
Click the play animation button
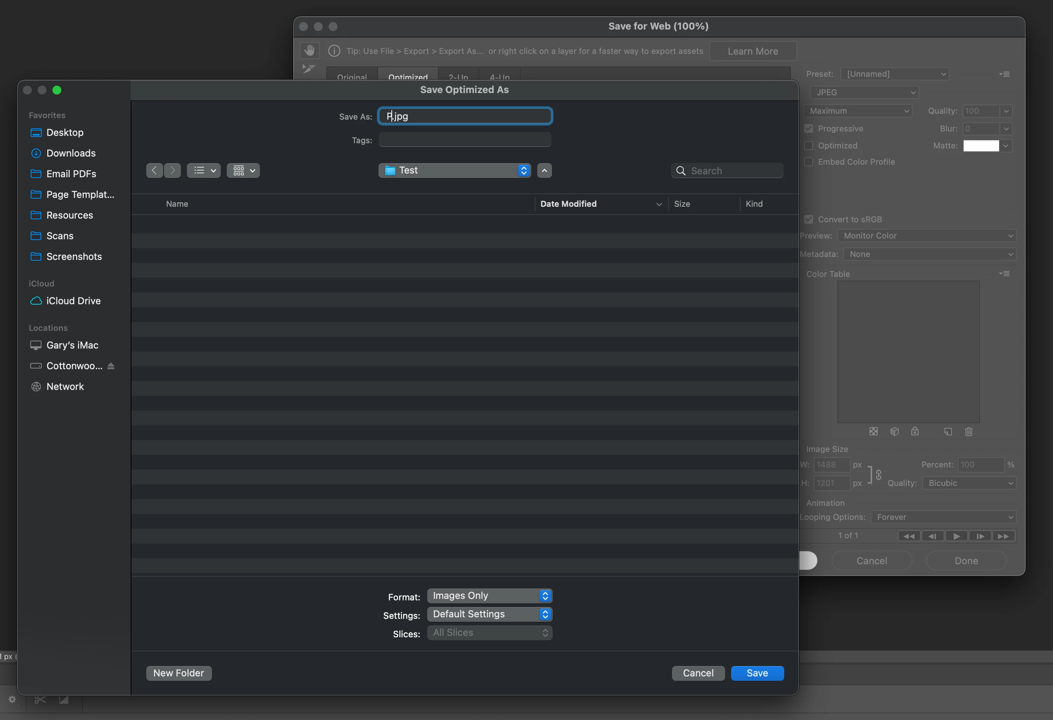956,536
